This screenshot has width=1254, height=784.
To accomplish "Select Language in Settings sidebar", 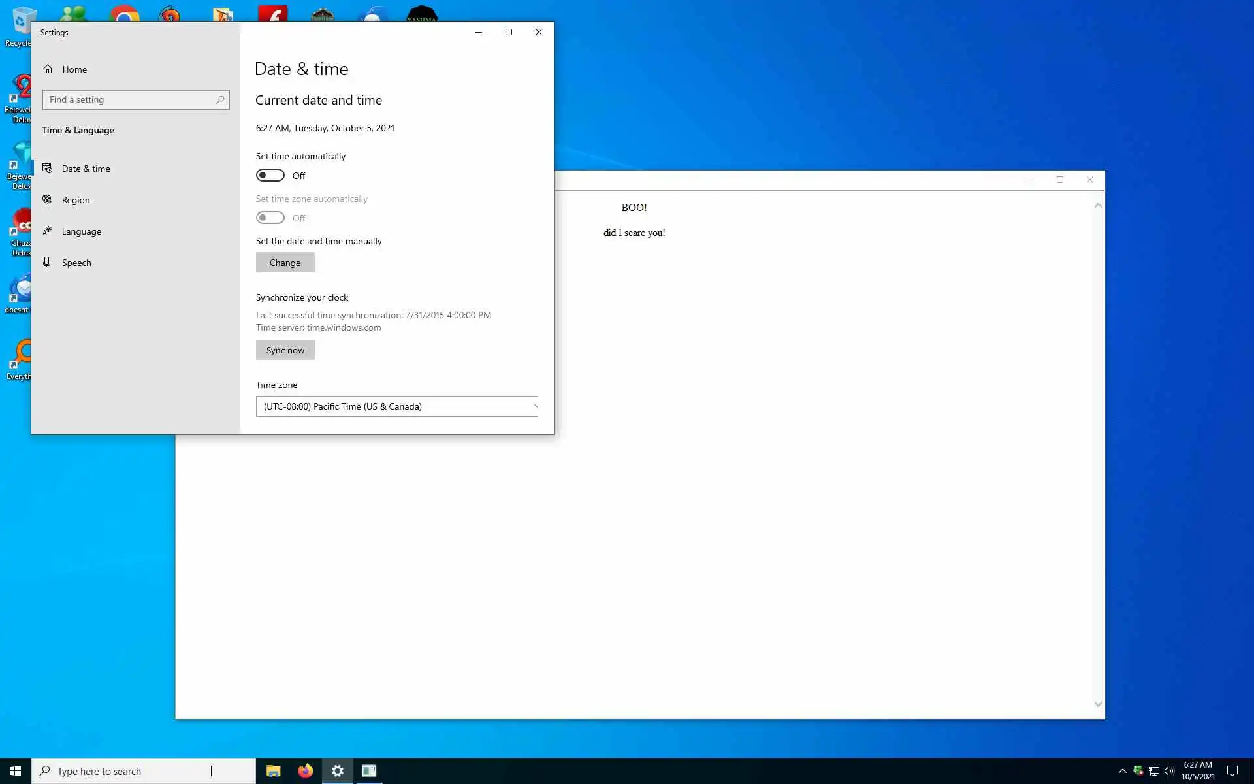I will [81, 231].
